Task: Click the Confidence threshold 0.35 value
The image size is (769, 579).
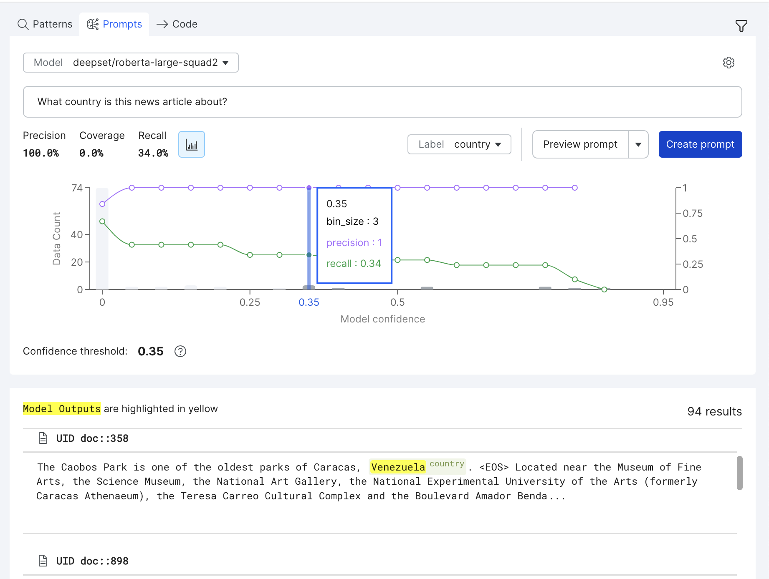Action: (151, 351)
